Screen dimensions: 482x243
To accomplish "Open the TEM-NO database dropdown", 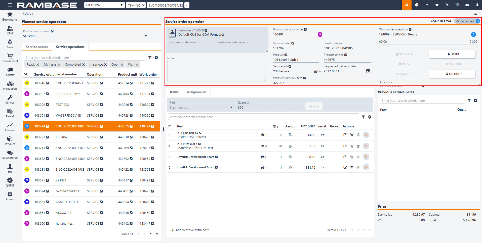I will click(x=136, y=5).
